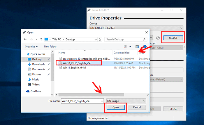Expand the view options dropdown arrow
Viewport: 204px width, 125px height.
pos(130,47)
